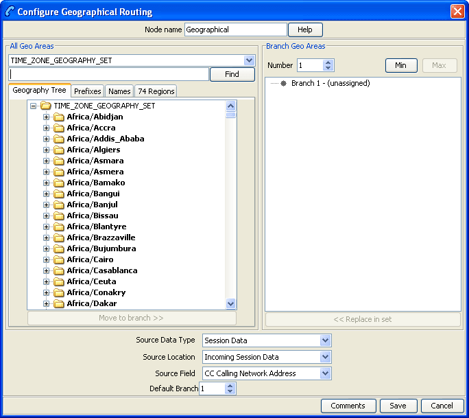Click the Africa/Cairo folder icon

[x=59, y=259]
